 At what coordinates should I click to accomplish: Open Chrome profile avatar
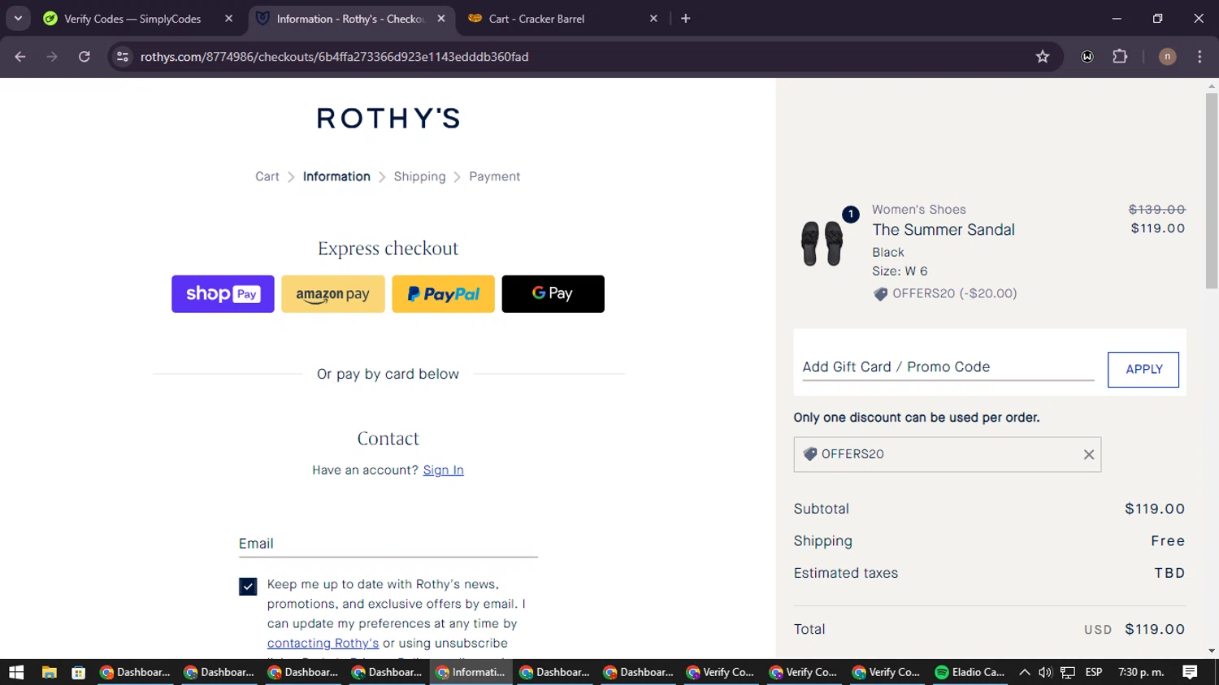tap(1167, 57)
